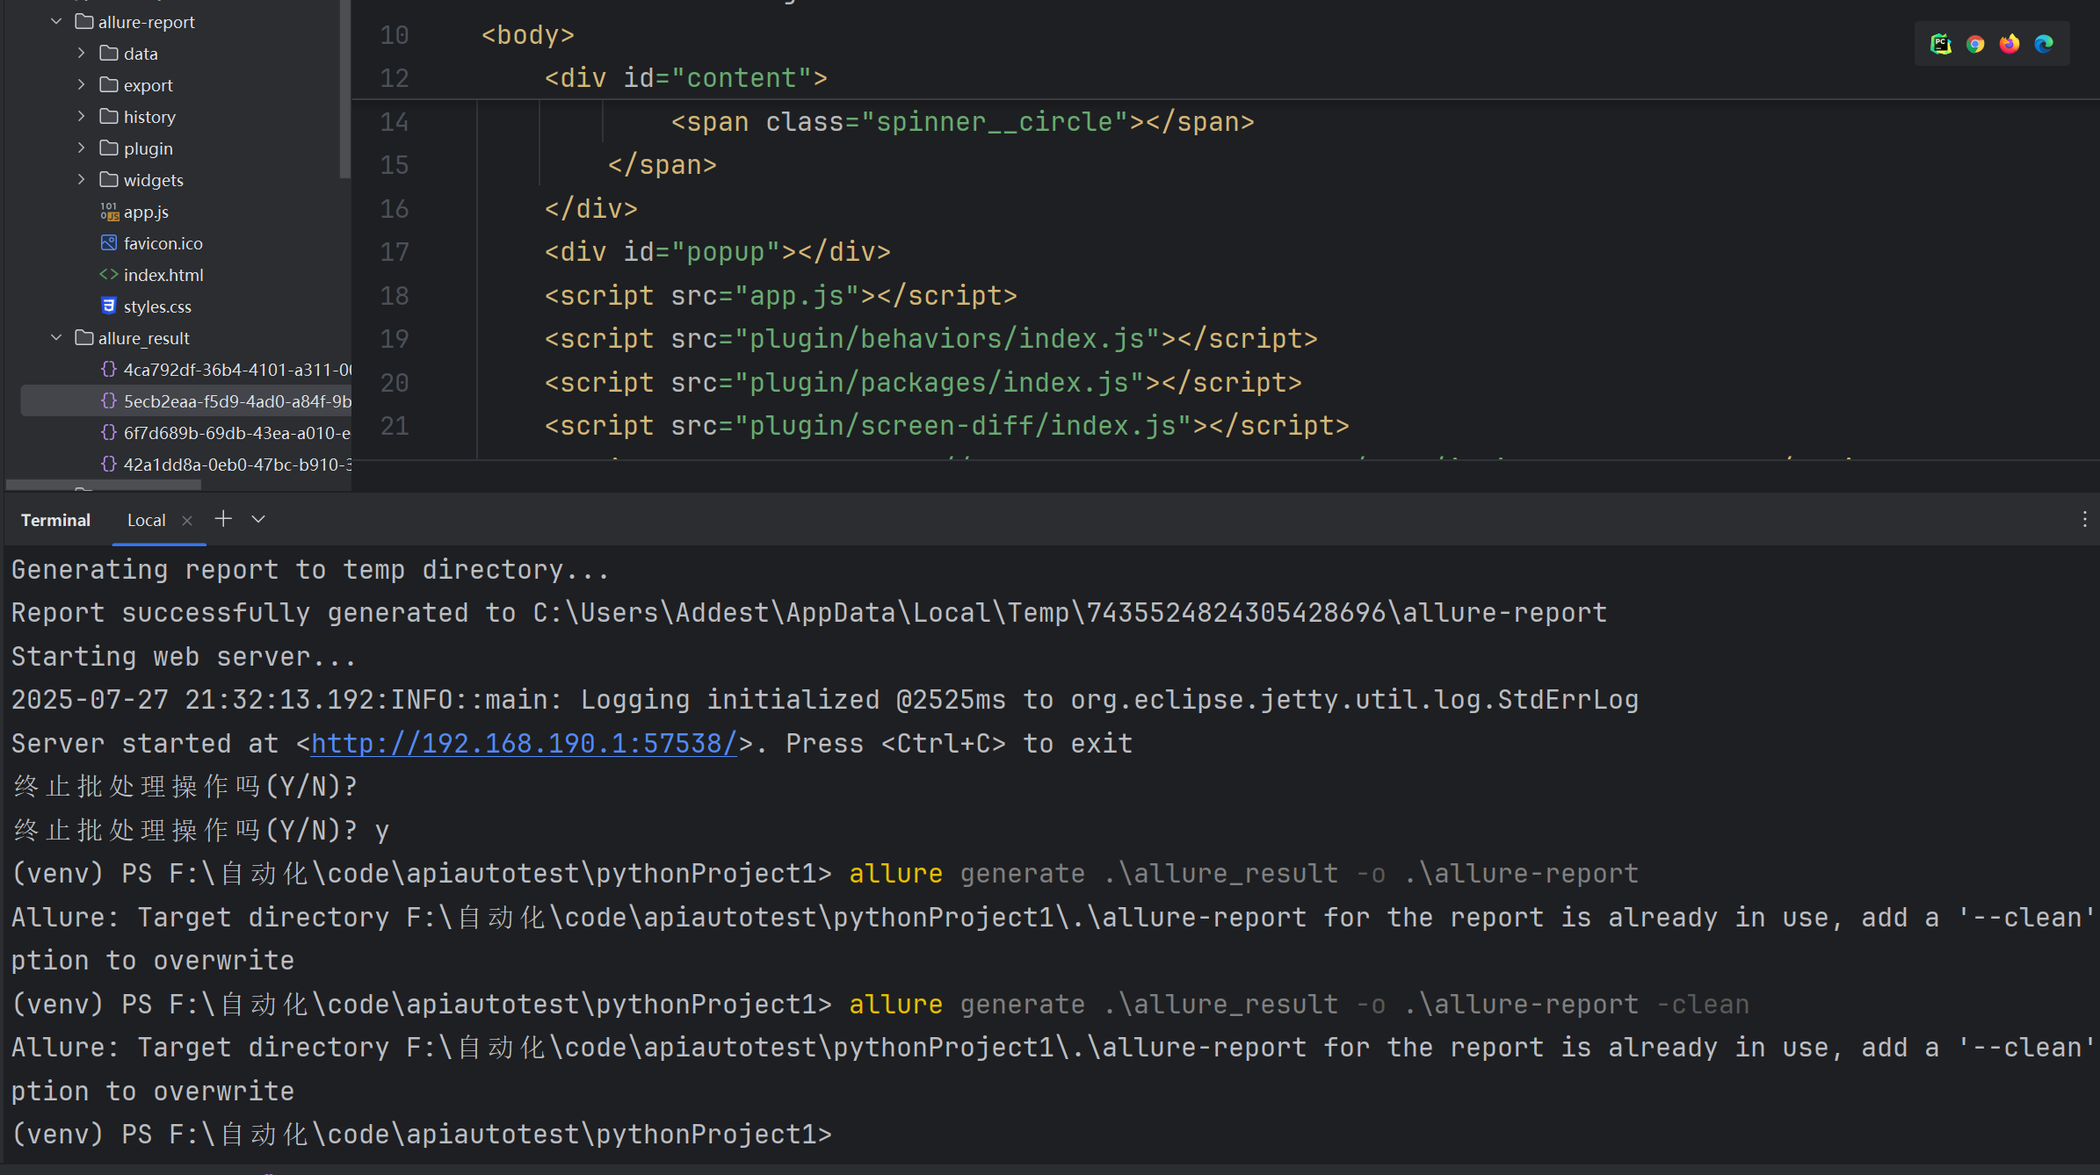Click the new terminal tab plus icon
Viewport: 2100px width, 1175px height.
[x=223, y=519]
